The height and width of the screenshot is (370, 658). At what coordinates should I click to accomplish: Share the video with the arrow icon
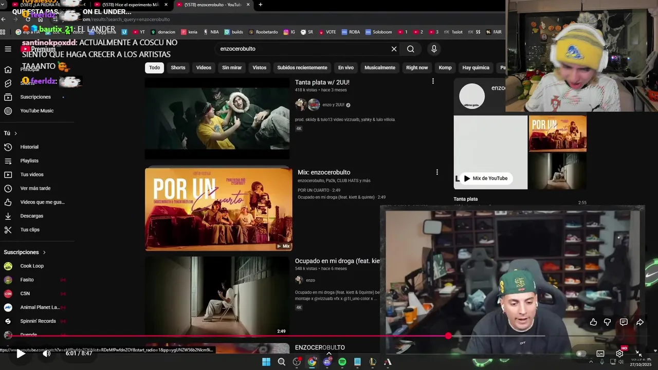(640, 322)
